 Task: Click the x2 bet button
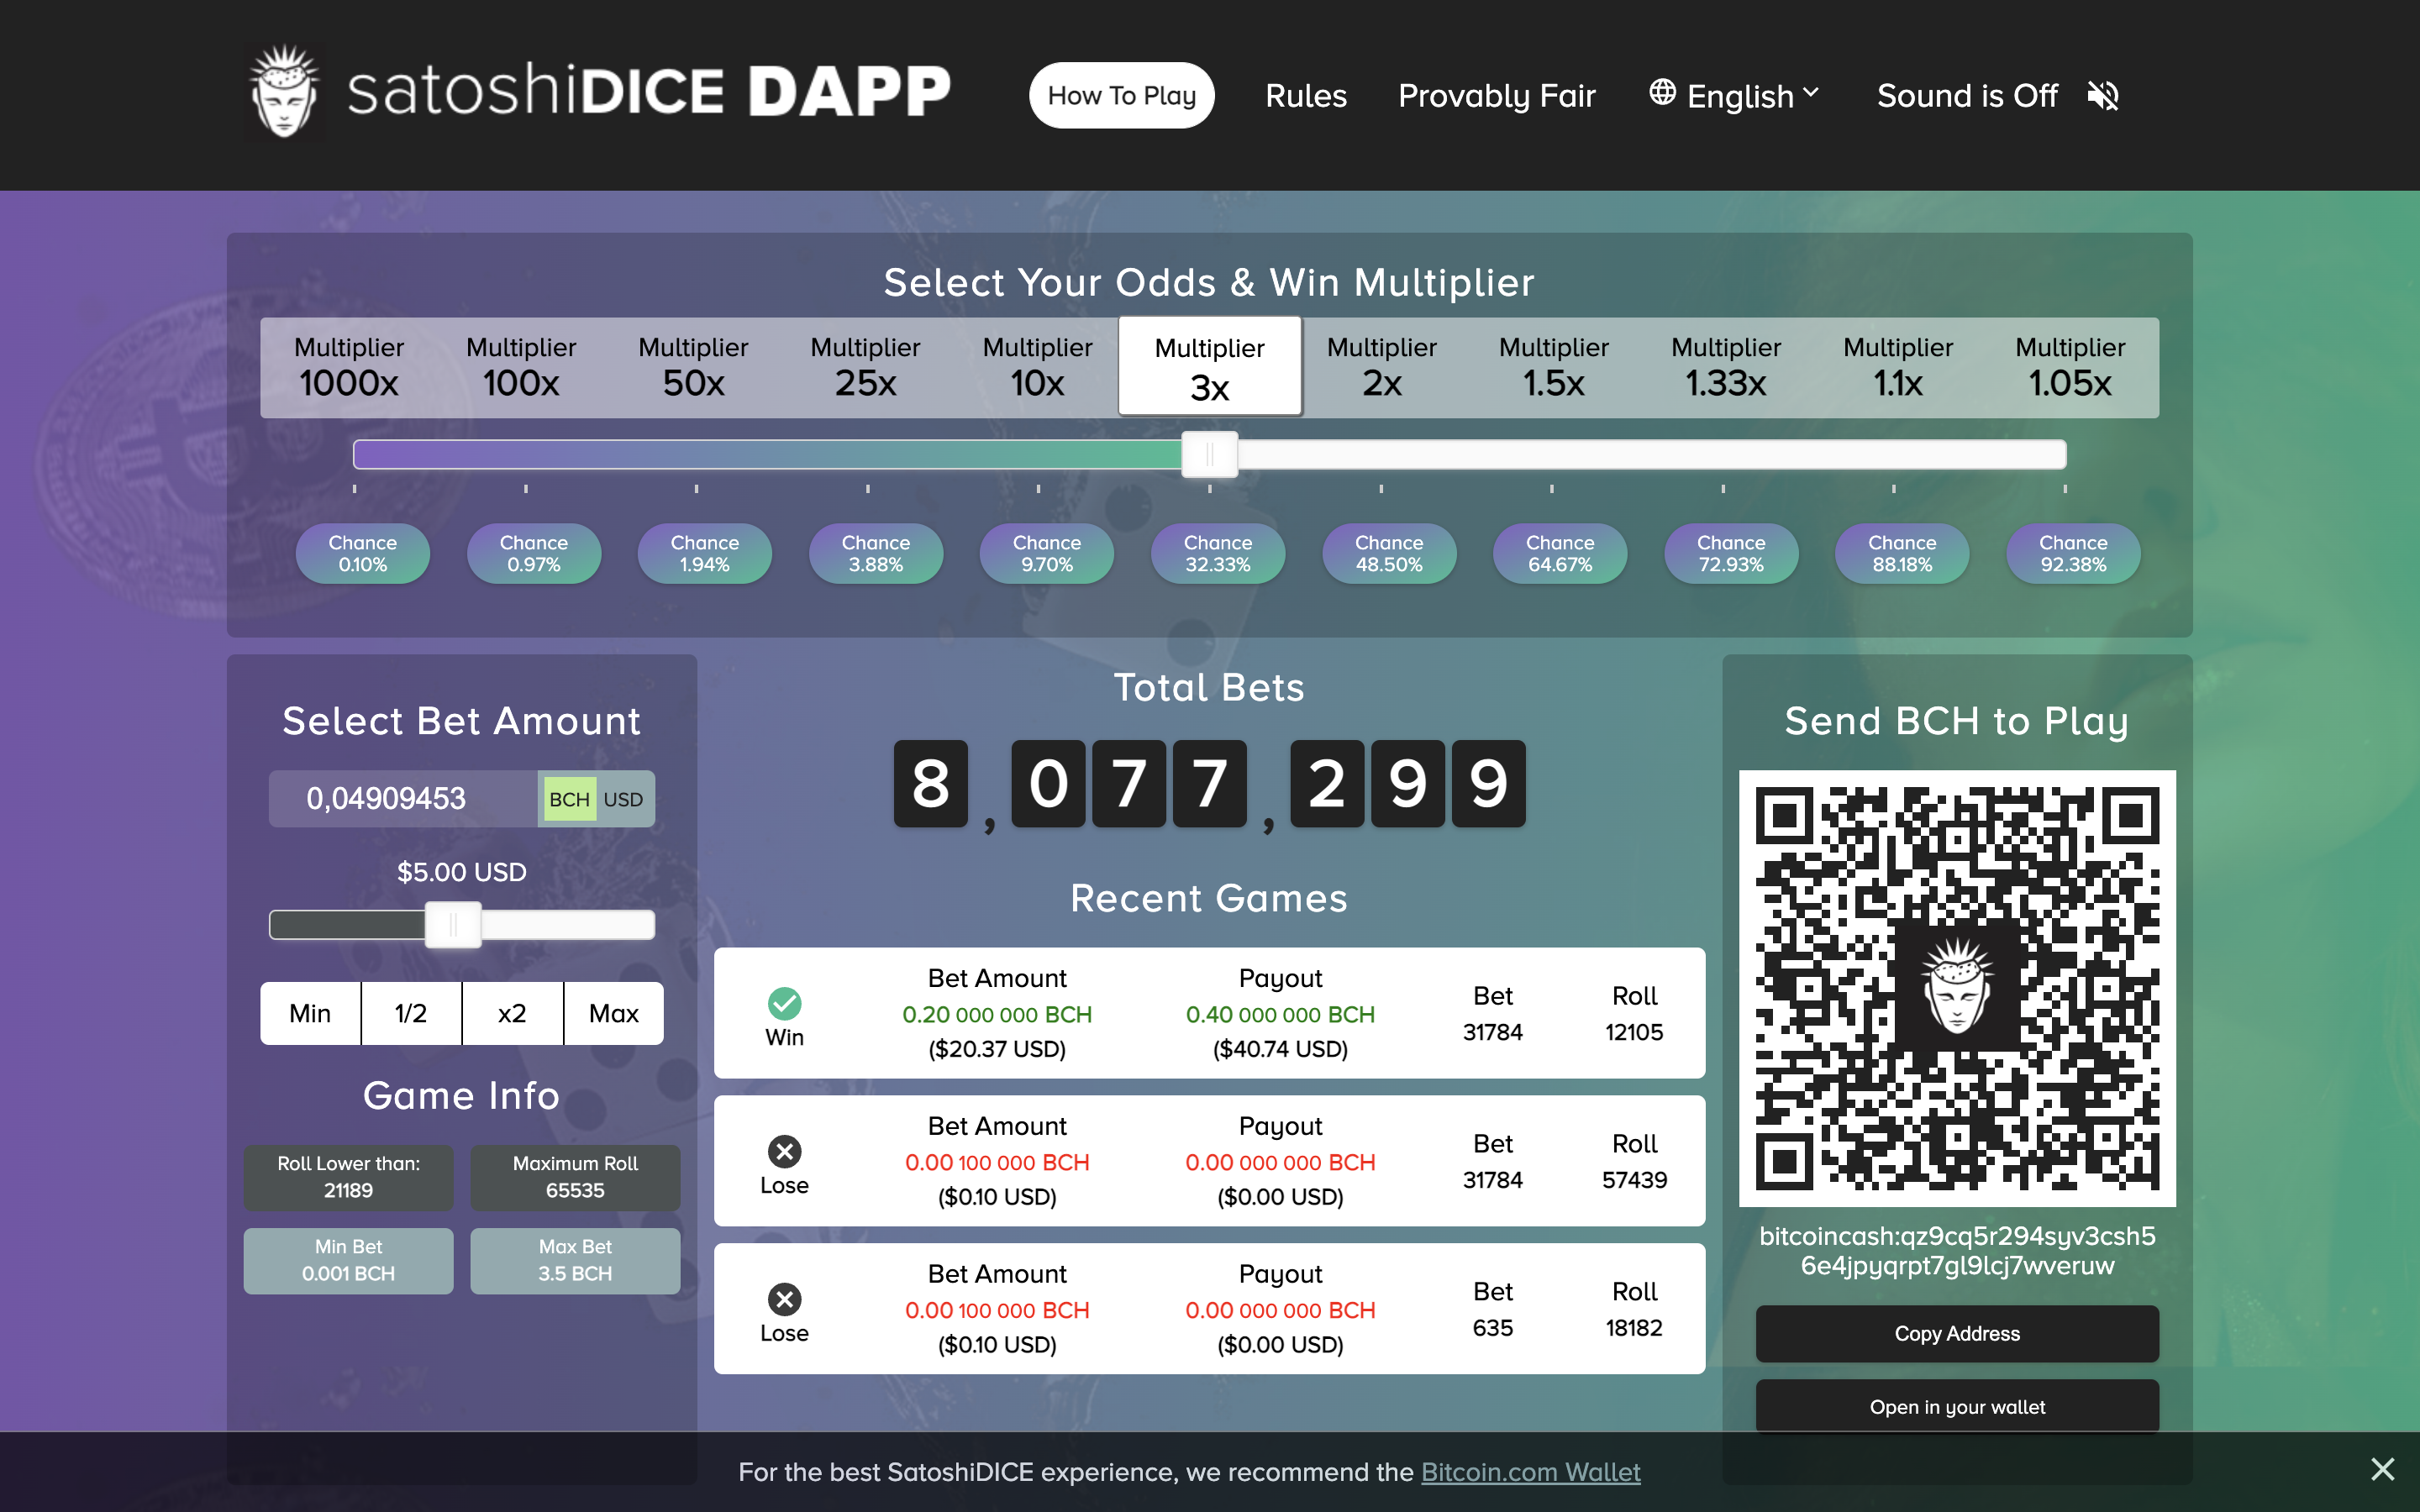pos(512,1013)
